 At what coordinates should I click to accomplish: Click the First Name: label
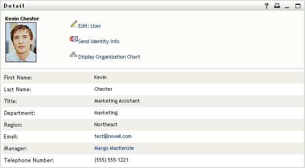pyautogui.click(x=18, y=78)
